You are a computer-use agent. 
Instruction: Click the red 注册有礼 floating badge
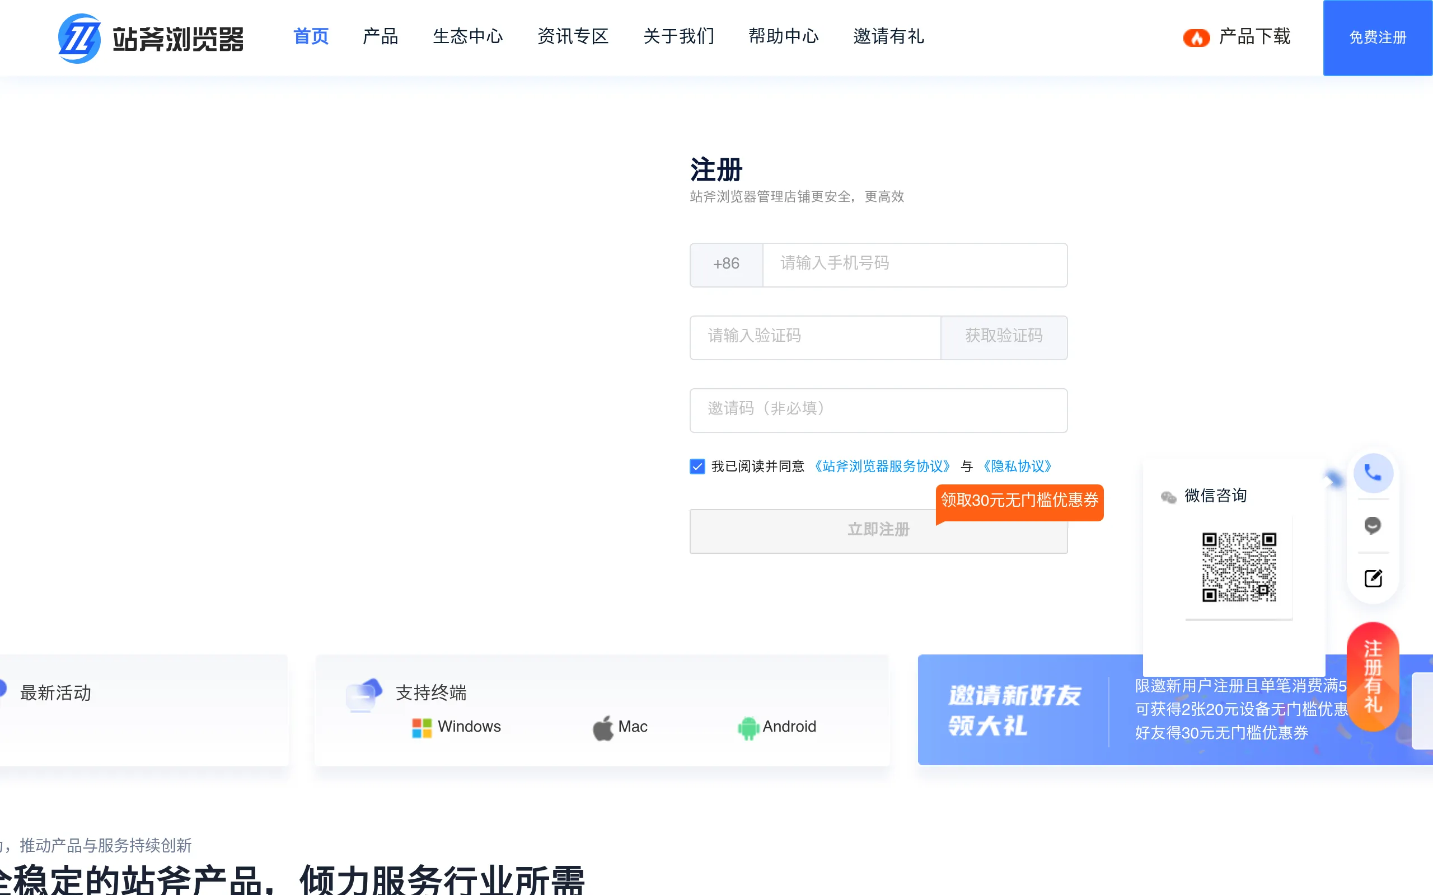point(1373,676)
